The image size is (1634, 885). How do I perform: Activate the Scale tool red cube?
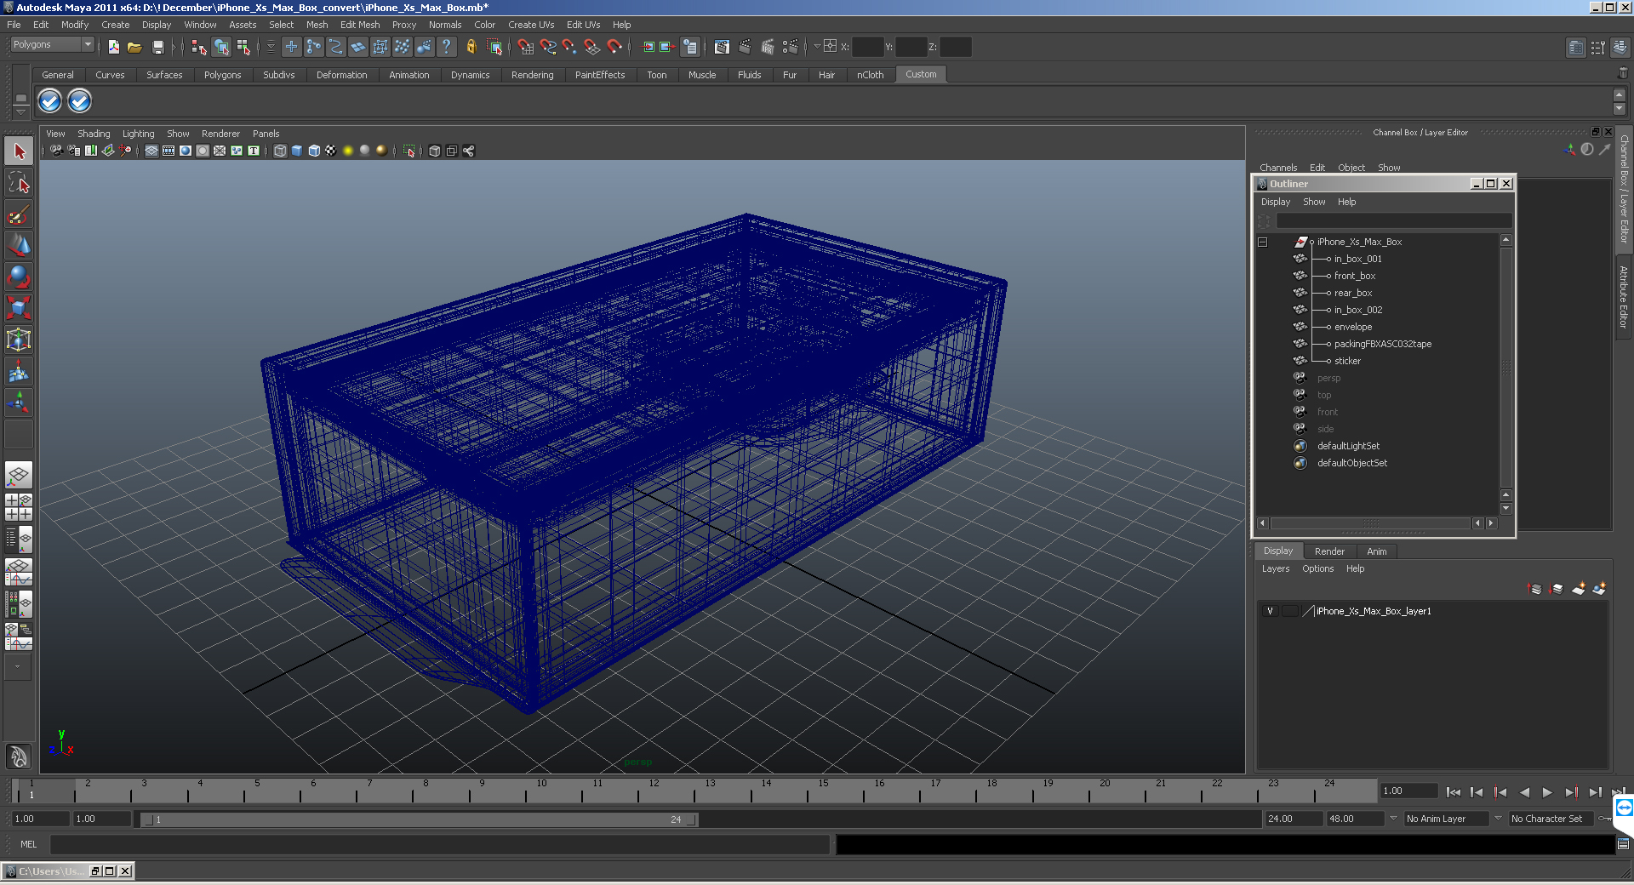coord(19,307)
